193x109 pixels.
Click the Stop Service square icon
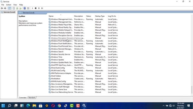[36, 8]
